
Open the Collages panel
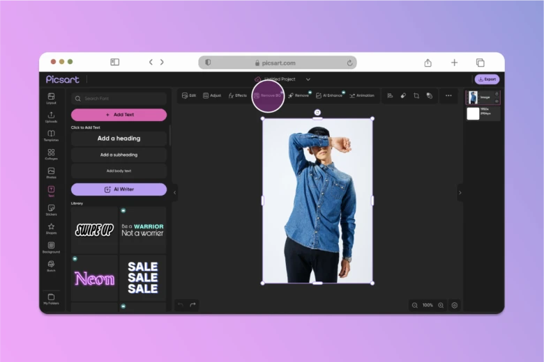click(x=51, y=154)
